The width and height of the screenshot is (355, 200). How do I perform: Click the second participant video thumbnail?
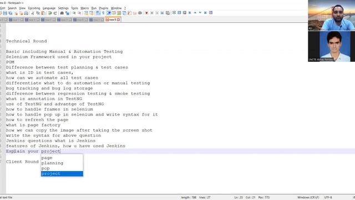[332, 46]
